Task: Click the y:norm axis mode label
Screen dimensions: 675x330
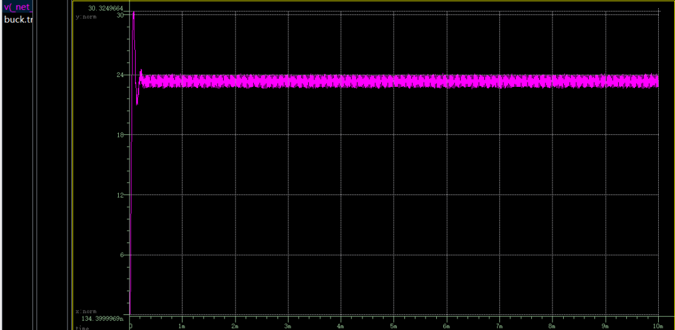Action: click(x=86, y=17)
